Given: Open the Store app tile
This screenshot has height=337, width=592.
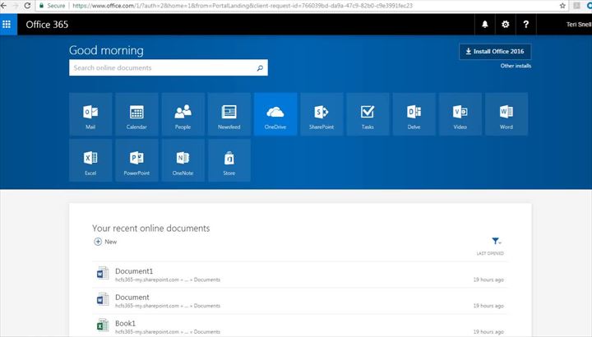Looking at the screenshot, I should click(x=229, y=160).
